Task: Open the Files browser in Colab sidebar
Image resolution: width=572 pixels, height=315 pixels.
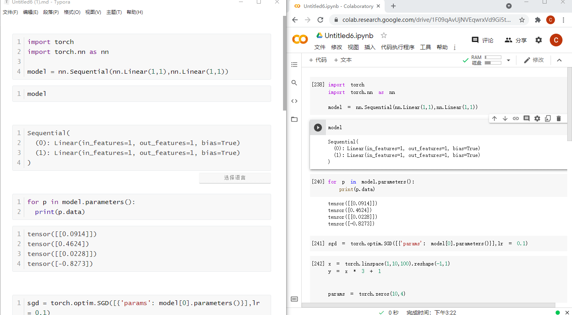Action: click(x=294, y=119)
